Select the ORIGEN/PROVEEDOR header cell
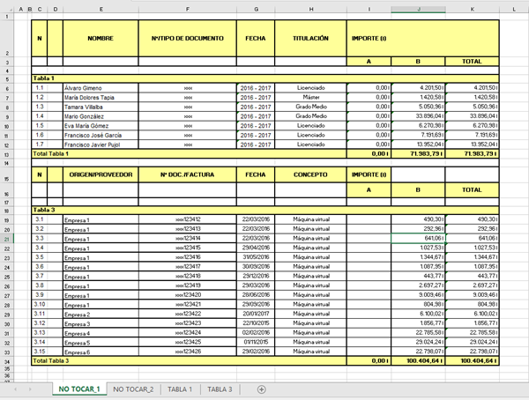529x400 pixels. click(x=101, y=174)
